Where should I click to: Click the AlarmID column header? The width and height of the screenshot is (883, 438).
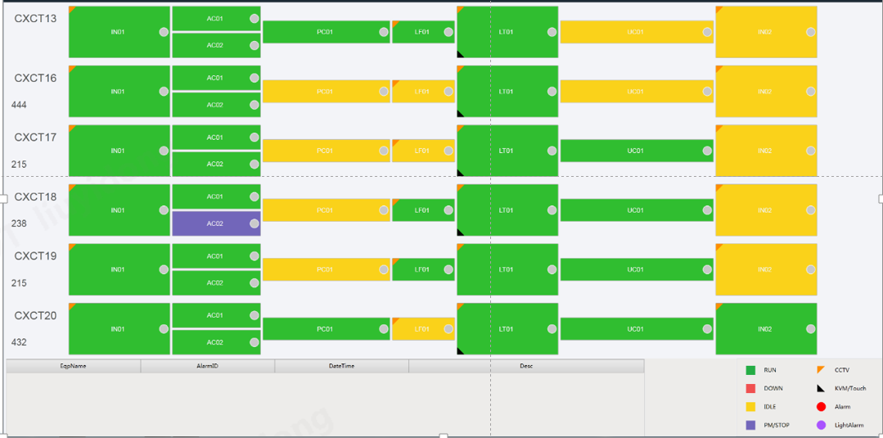[x=207, y=366]
